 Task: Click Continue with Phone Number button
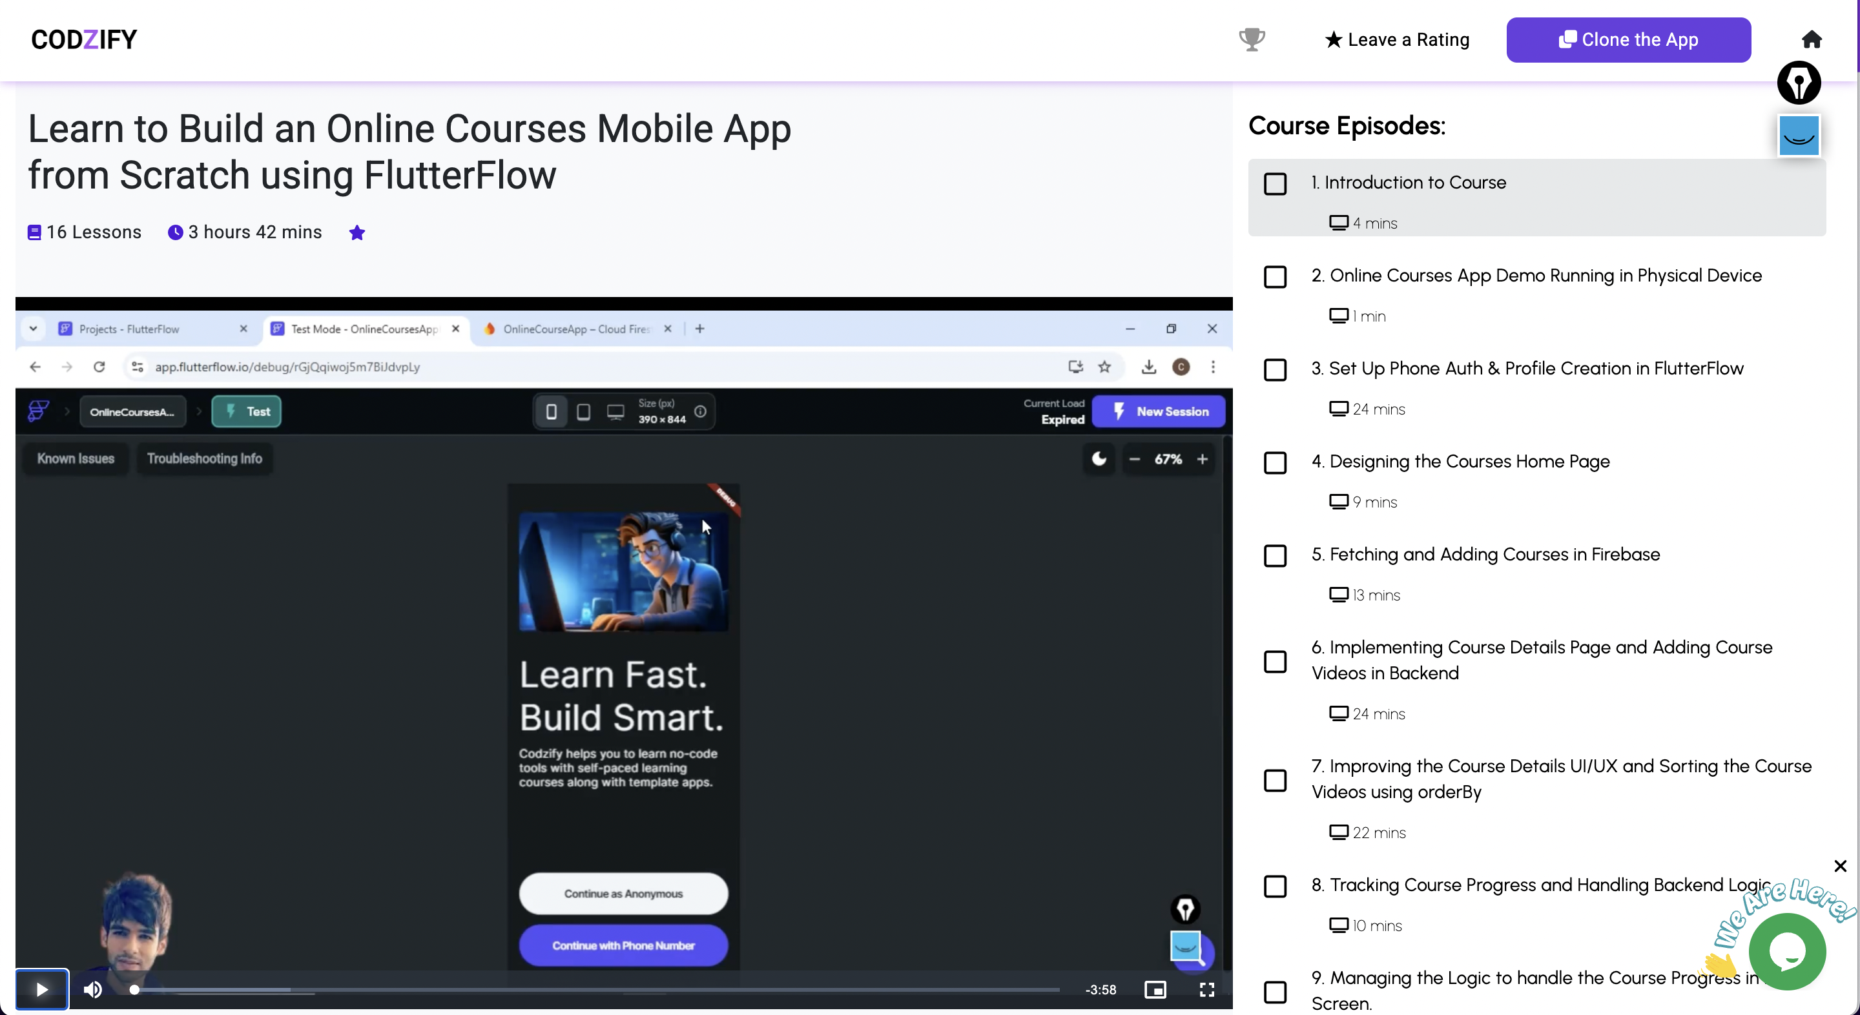623,945
